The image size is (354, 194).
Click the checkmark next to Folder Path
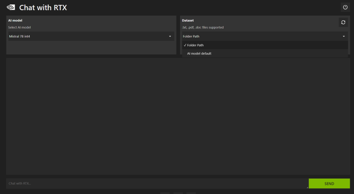pos(185,45)
